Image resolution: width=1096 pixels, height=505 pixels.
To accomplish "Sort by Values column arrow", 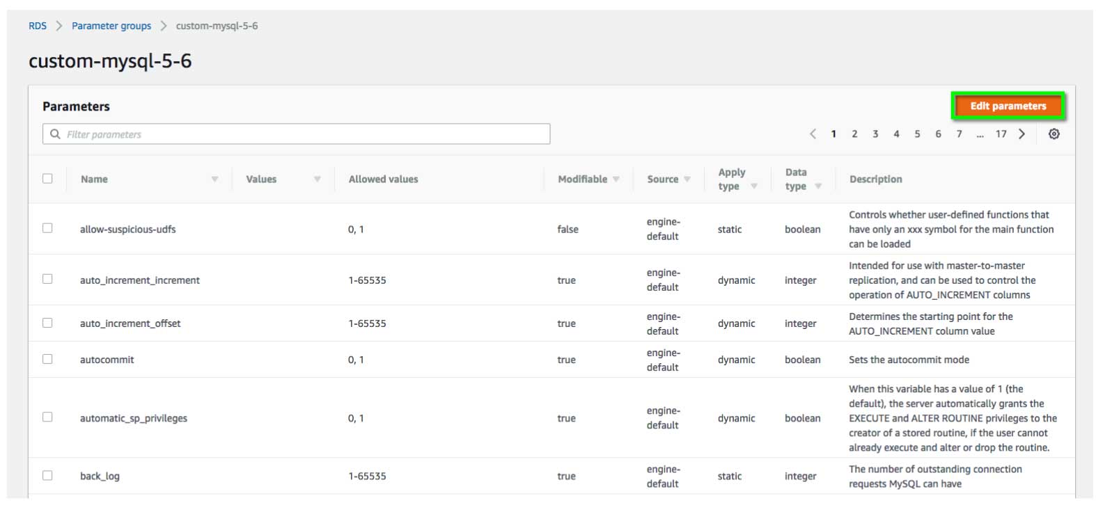I will (x=317, y=179).
